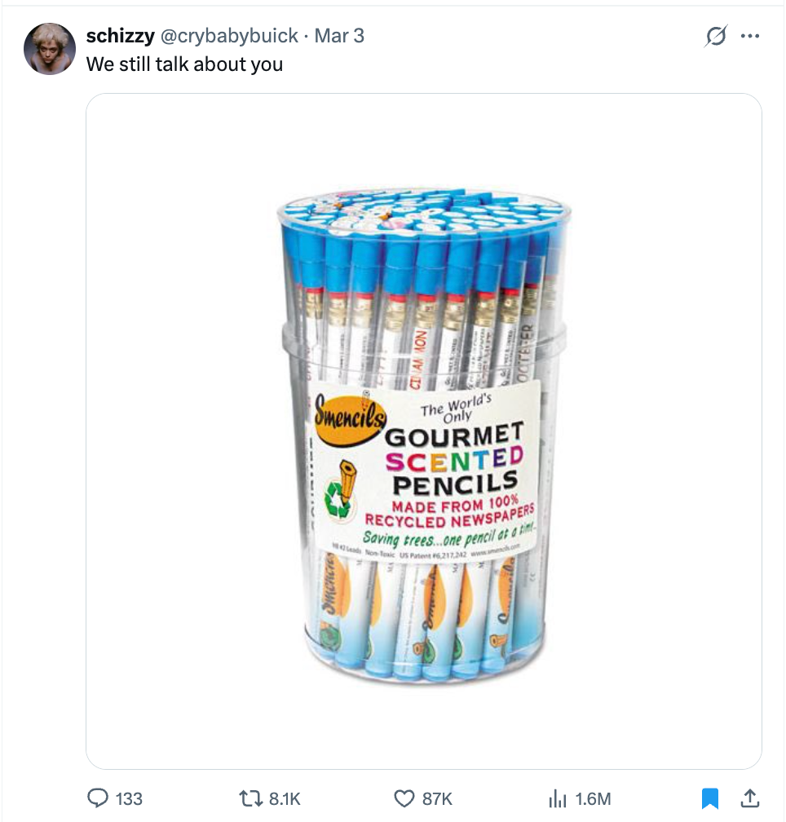Share the tweet via the share icon
The image size is (786, 822).
coord(748,799)
